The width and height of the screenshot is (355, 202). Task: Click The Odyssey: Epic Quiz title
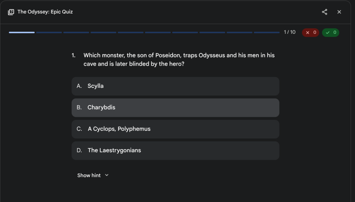45,12
